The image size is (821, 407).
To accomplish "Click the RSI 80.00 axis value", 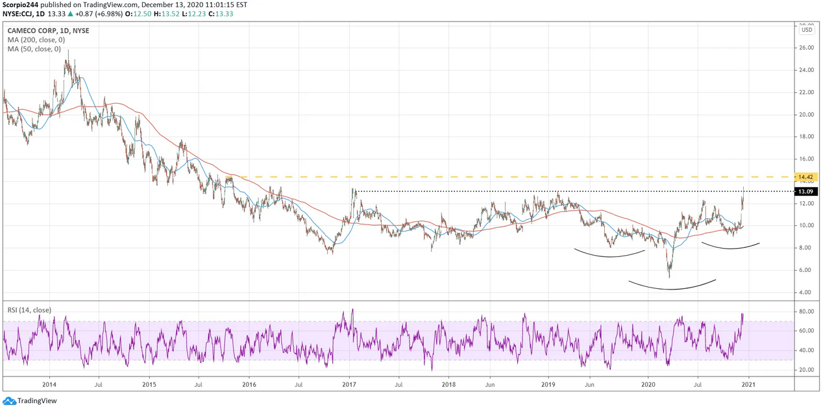I will point(807,312).
